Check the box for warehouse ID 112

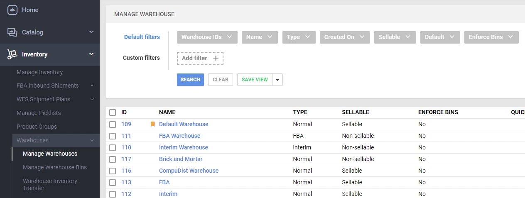tap(113, 194)
